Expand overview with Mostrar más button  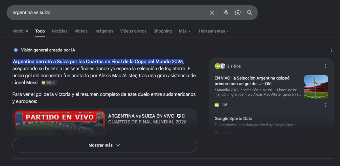click(105, 145)
